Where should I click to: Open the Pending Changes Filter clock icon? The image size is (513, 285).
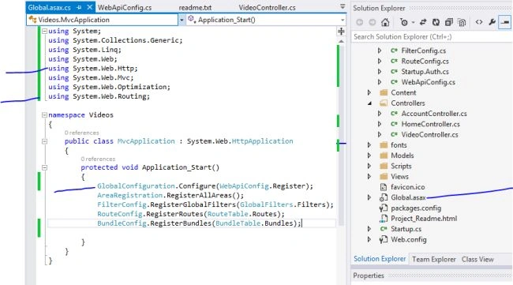click(x=404, y=22)
